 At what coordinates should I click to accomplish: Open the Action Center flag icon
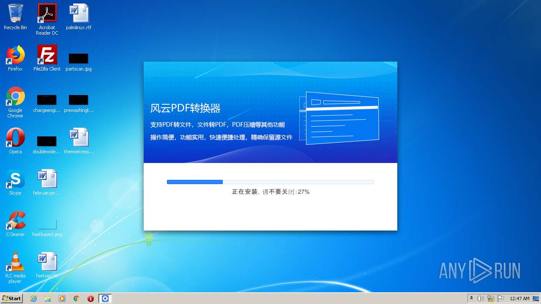pos(501,299)
